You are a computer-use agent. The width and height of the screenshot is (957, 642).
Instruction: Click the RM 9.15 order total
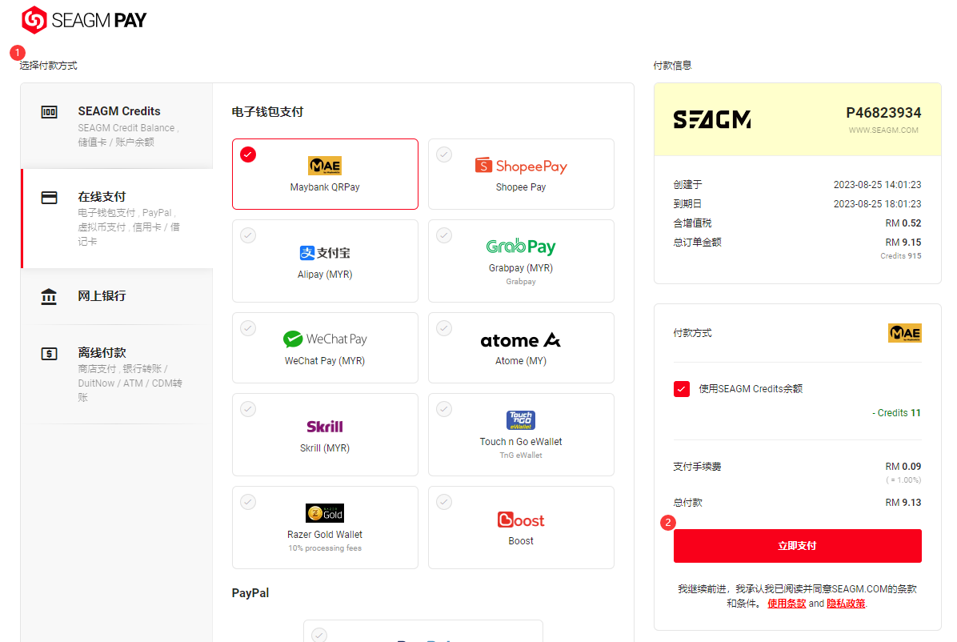(x=903, y=243)
